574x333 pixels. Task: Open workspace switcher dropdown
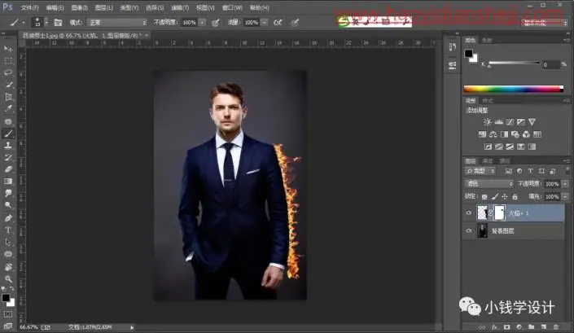point(545,23)
